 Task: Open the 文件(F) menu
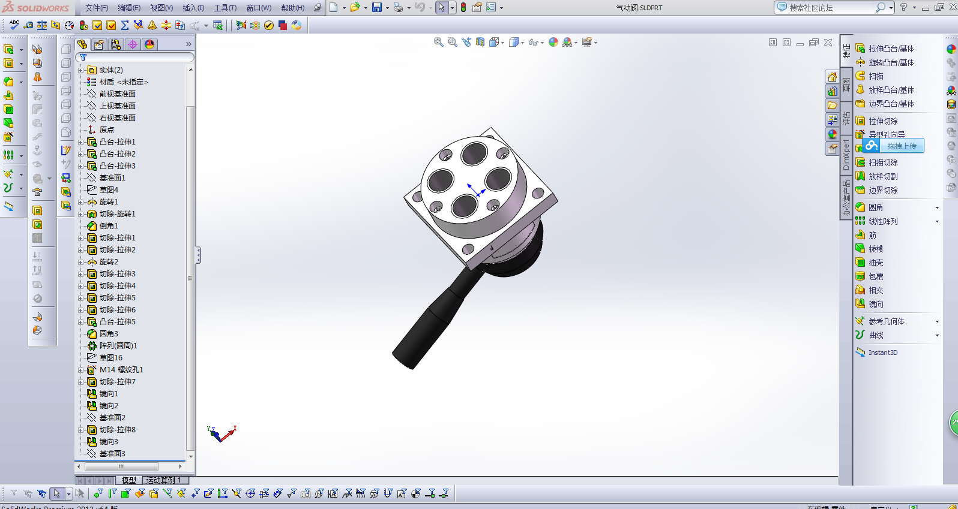tap(97, 8)
